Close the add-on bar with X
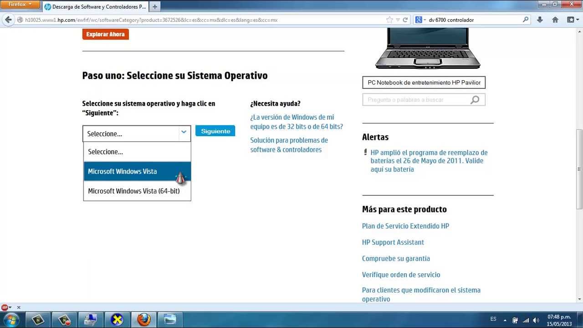Image resolution: width=583 pixels, height=328 pixels. [x=19, y=307]
